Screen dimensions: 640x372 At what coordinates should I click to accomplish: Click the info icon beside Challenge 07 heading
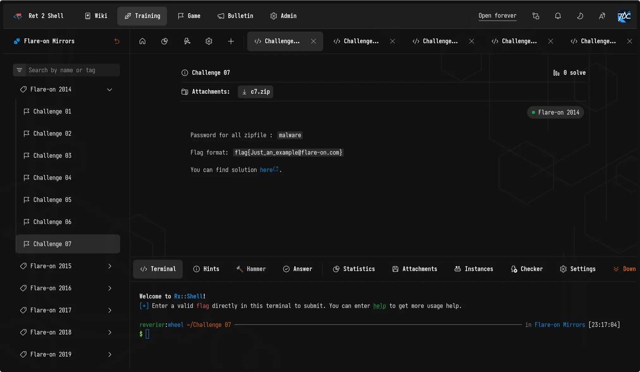185,72
